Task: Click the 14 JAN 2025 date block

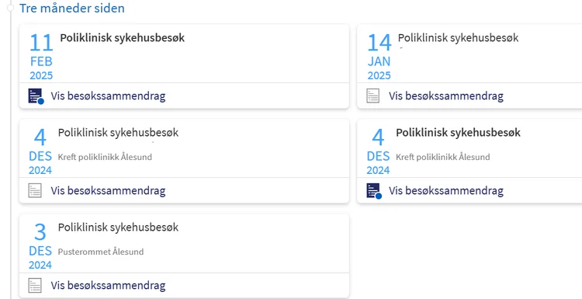Action: point(379,57)
